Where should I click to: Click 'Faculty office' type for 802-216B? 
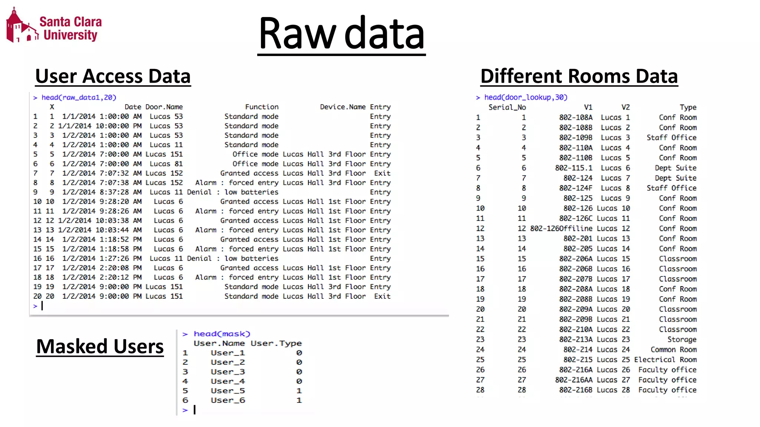click(668, 390)
